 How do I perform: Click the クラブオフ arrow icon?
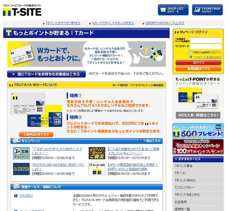[16, 196]
